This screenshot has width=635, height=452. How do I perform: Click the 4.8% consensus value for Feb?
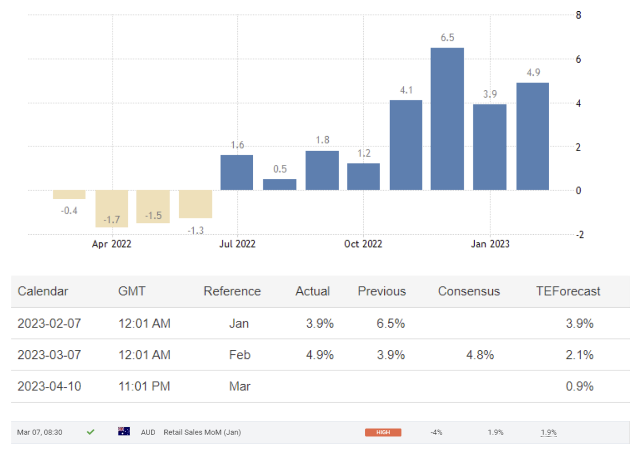click(480, 355)
